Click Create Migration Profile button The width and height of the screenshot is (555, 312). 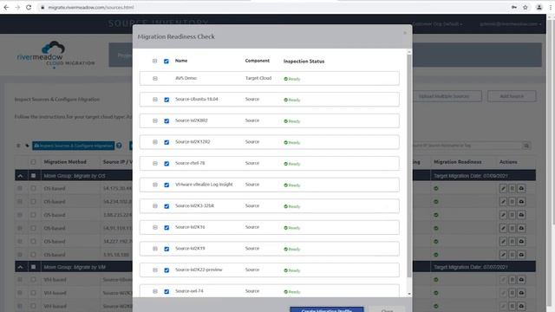click(327, 309)
